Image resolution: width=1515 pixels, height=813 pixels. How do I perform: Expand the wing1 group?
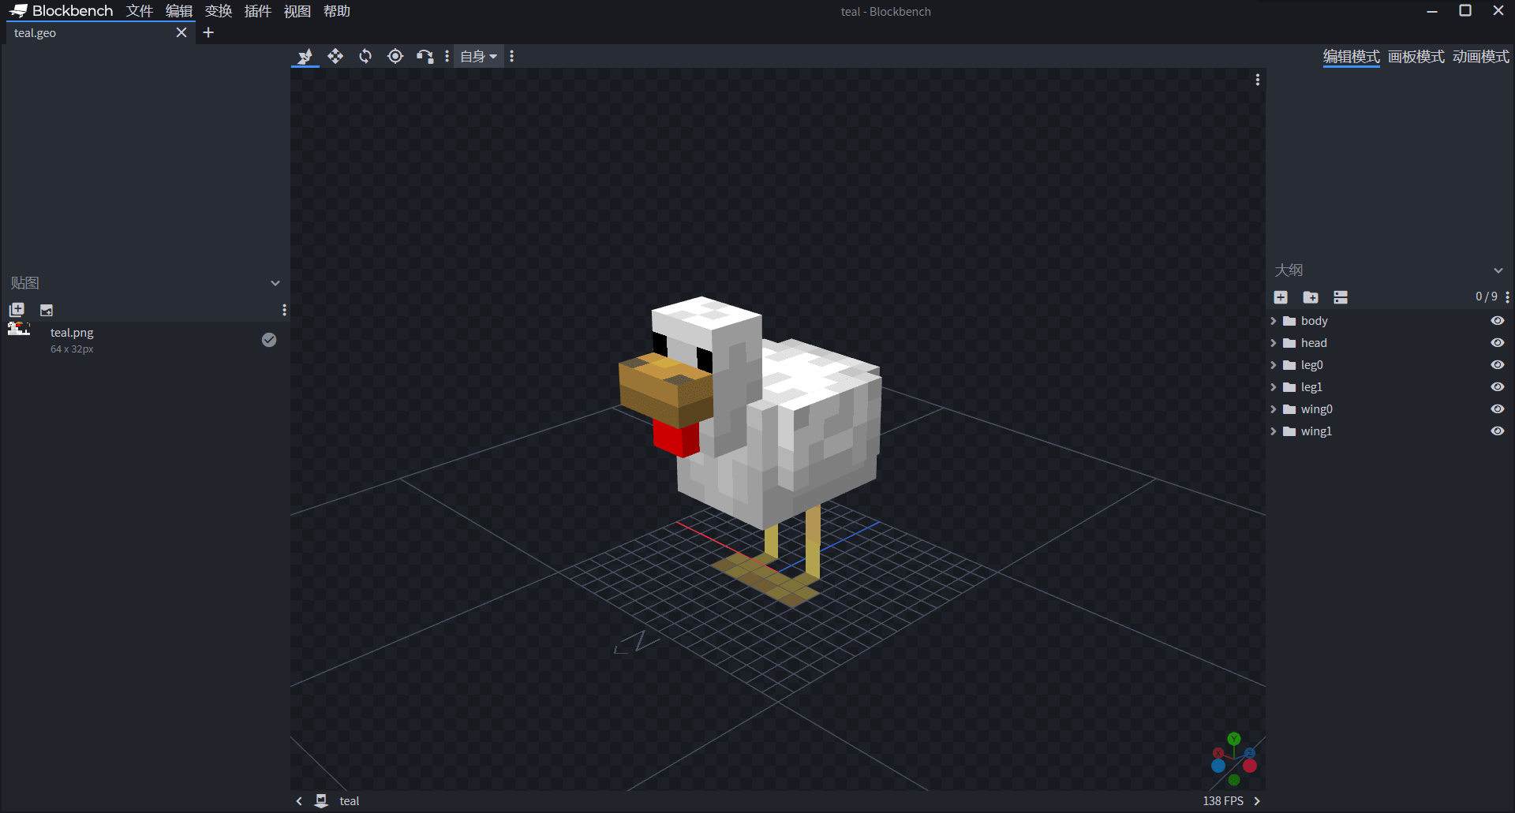click(1273, 431)
